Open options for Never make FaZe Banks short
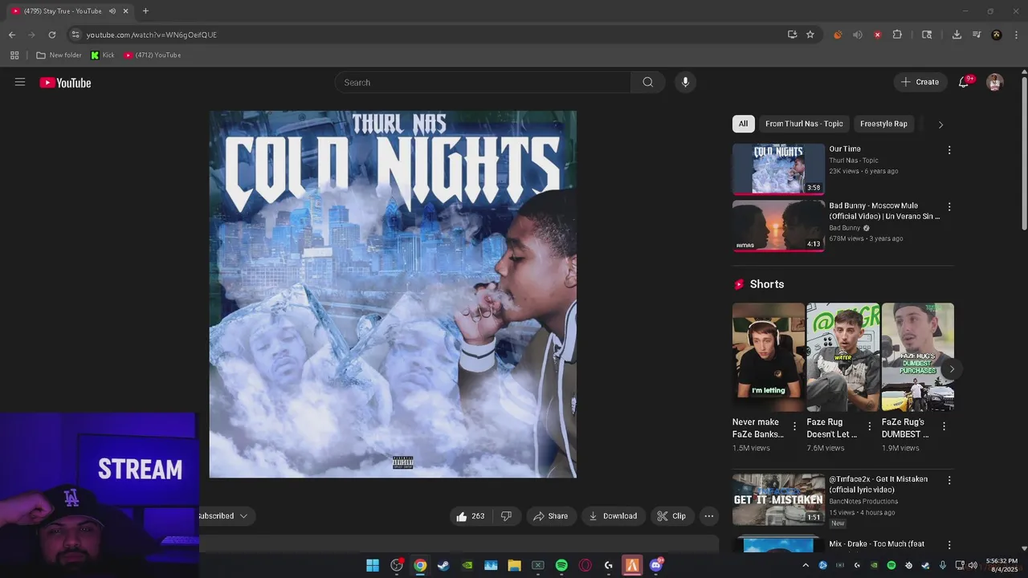The width and height of the screenshot is (1028, 578). click(794, 426)
